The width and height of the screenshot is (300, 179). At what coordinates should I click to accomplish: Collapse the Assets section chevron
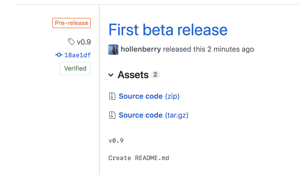111,75
